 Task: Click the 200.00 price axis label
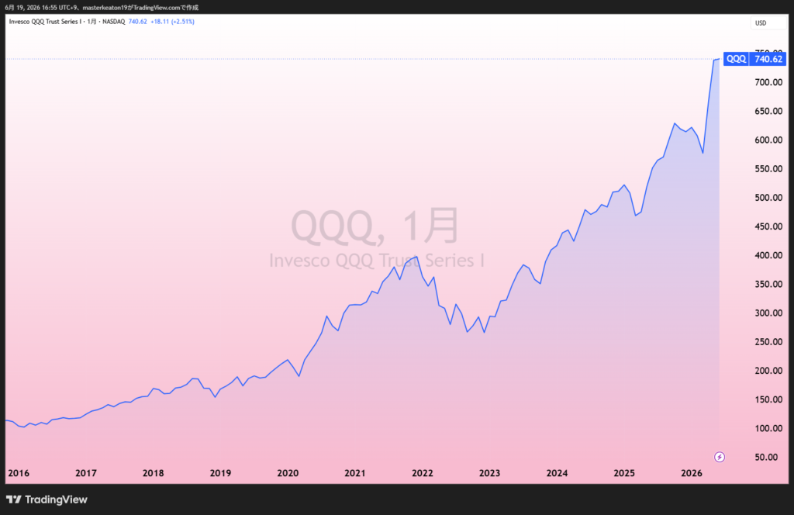768,371
